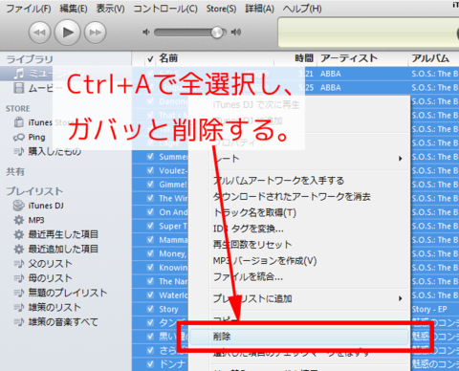Click the volume slider knob

[217, 33]
